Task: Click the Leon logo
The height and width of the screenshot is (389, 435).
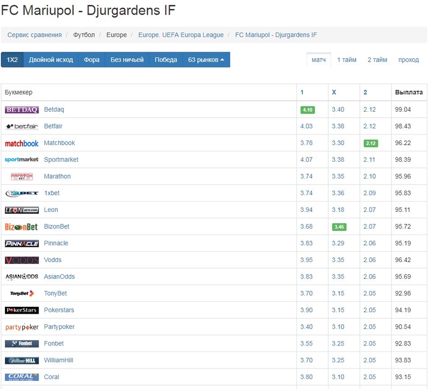Action: [22, 210]
